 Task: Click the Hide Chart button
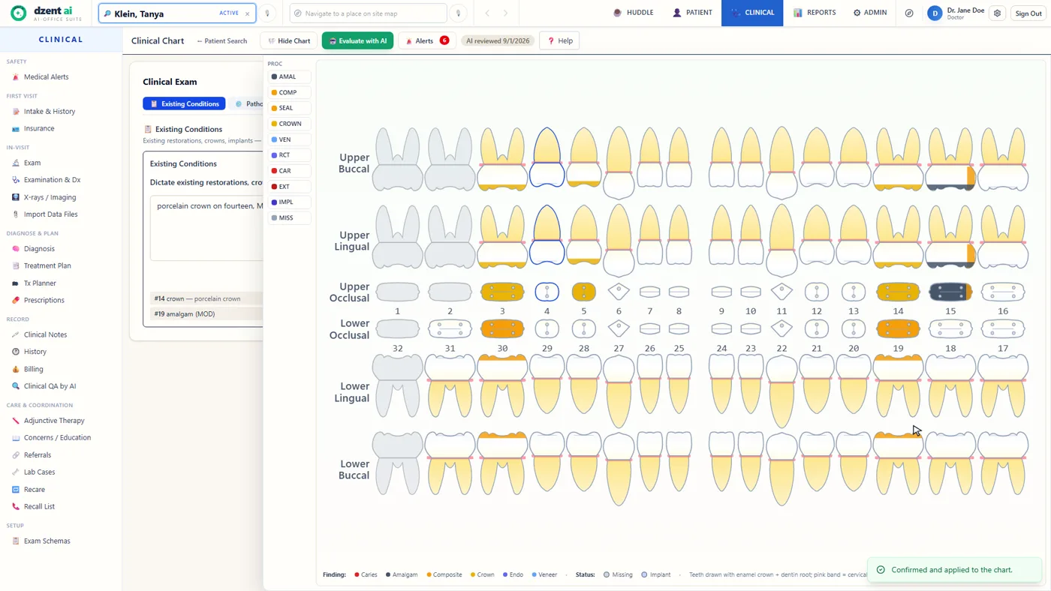point(289,40)
